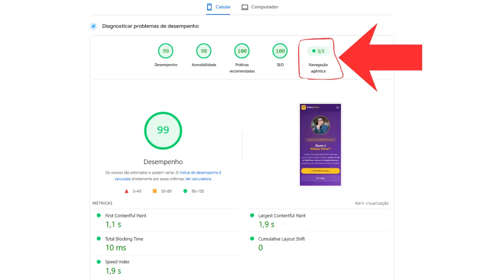The image size is (497, 279).
Task: Click the 'Speed Index' metric label
Action: coord(117,262)
